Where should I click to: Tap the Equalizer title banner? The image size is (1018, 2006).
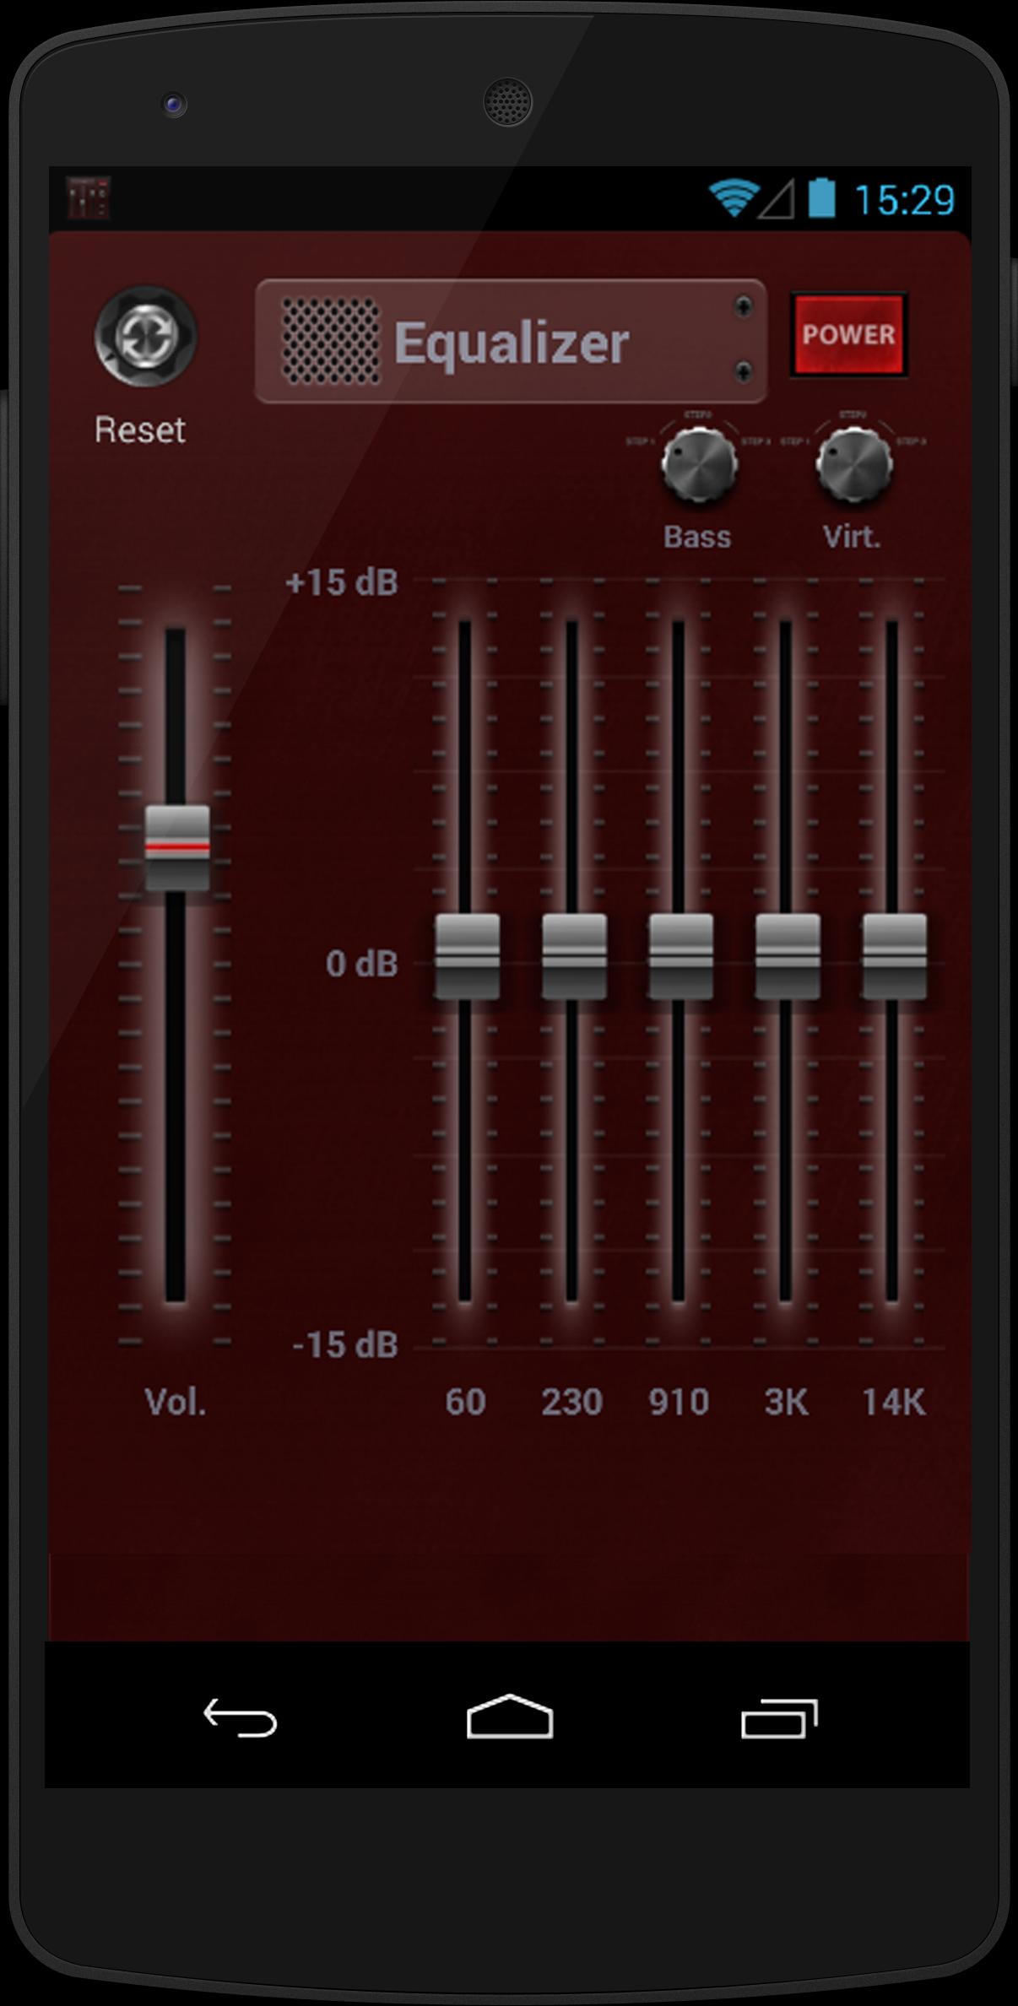click(x=512, y=342)
